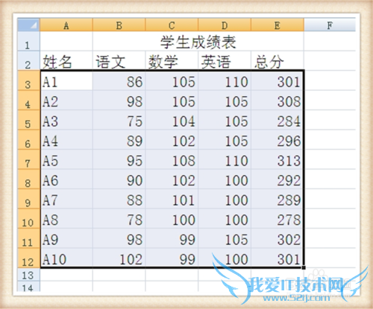Viewport: 373px width, 309px height.
Task: Select column A header
Action: point(66,25)
